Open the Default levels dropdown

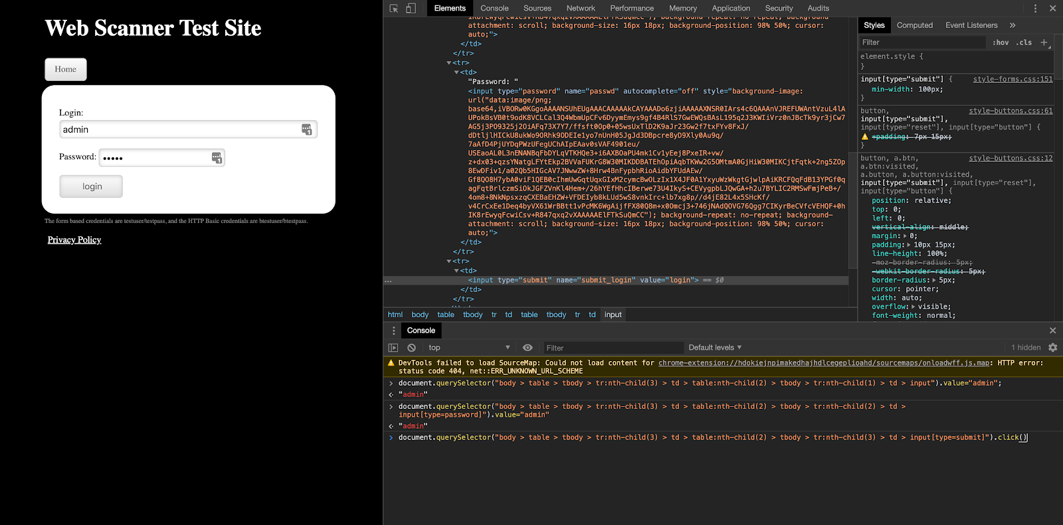(x=715, y=348)
